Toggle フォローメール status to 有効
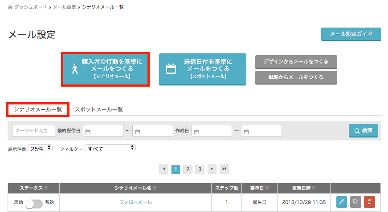 click(x=34, y=203)
